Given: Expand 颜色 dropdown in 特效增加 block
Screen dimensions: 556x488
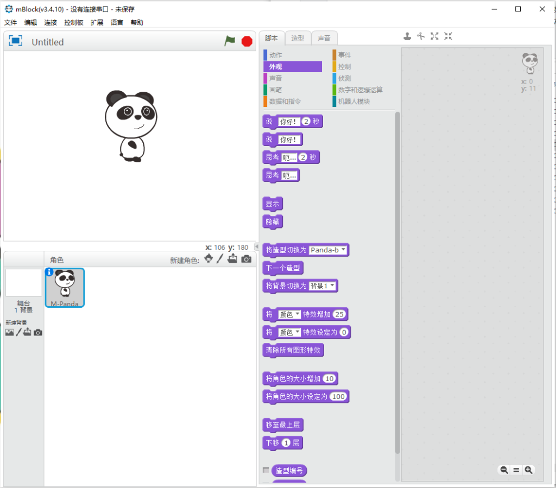Looking at the screenshot, I should [289, 314].
